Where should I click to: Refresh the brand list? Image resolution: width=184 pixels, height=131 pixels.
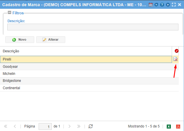pyautogui.click(x=91, y=126)
